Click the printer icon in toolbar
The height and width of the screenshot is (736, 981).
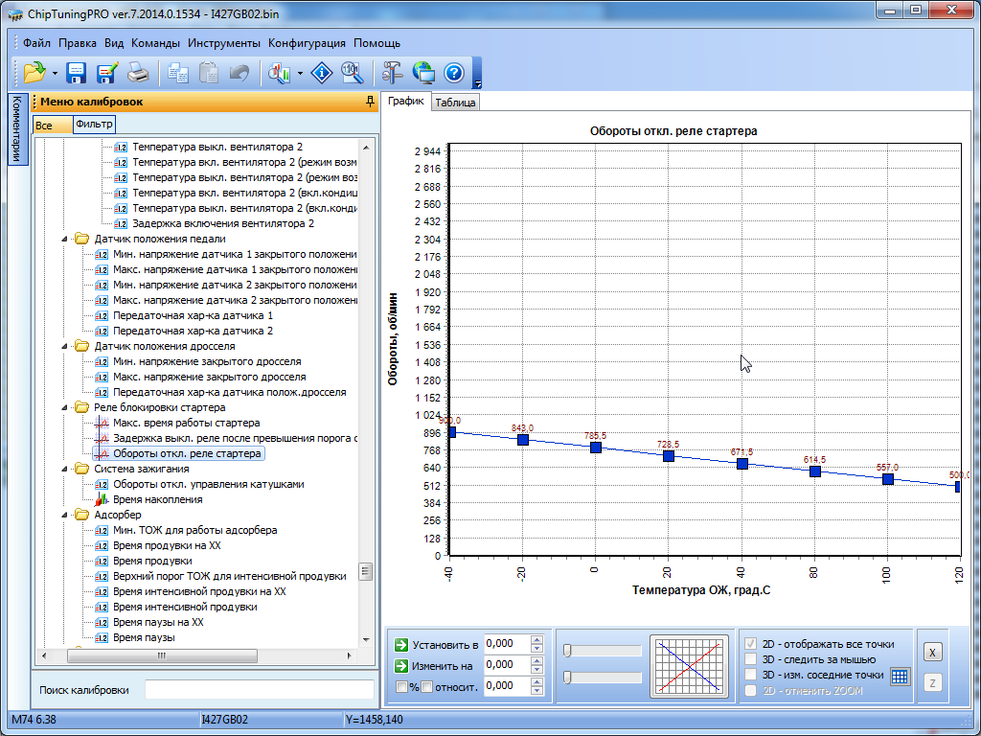(x=138, y=73)
